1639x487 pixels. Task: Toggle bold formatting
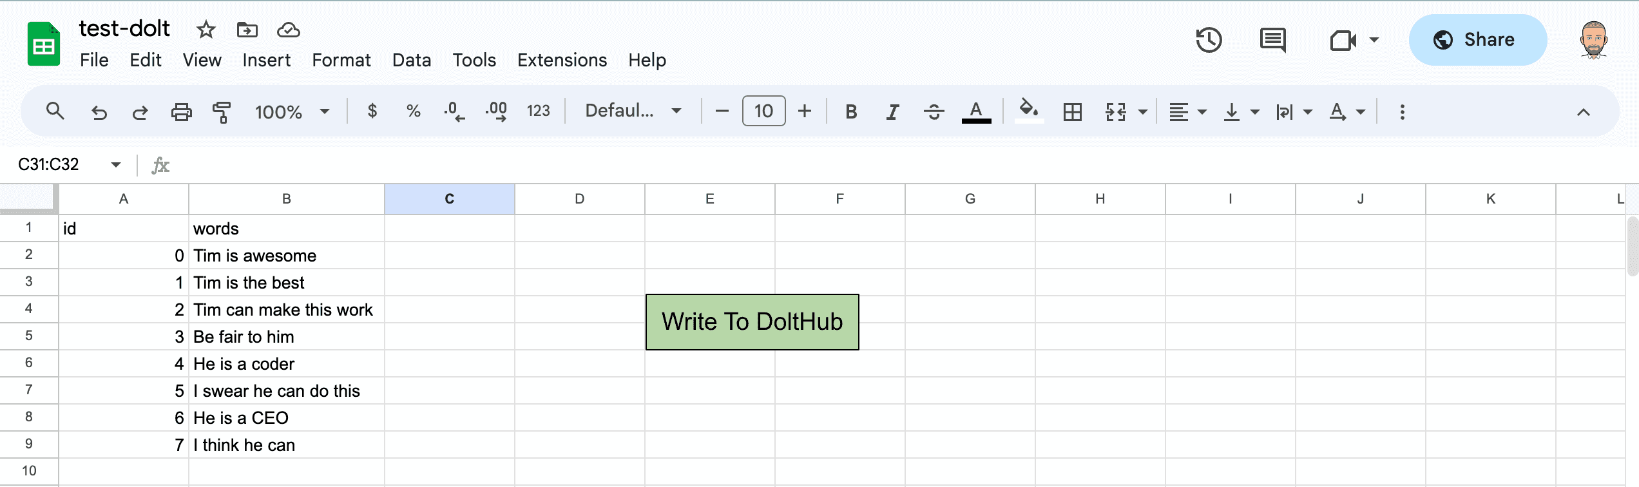(x=851, y=112)
